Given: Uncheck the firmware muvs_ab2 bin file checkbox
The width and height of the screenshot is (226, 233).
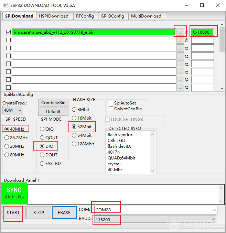Looking at the screenshot, I should [x=8, y=32].
